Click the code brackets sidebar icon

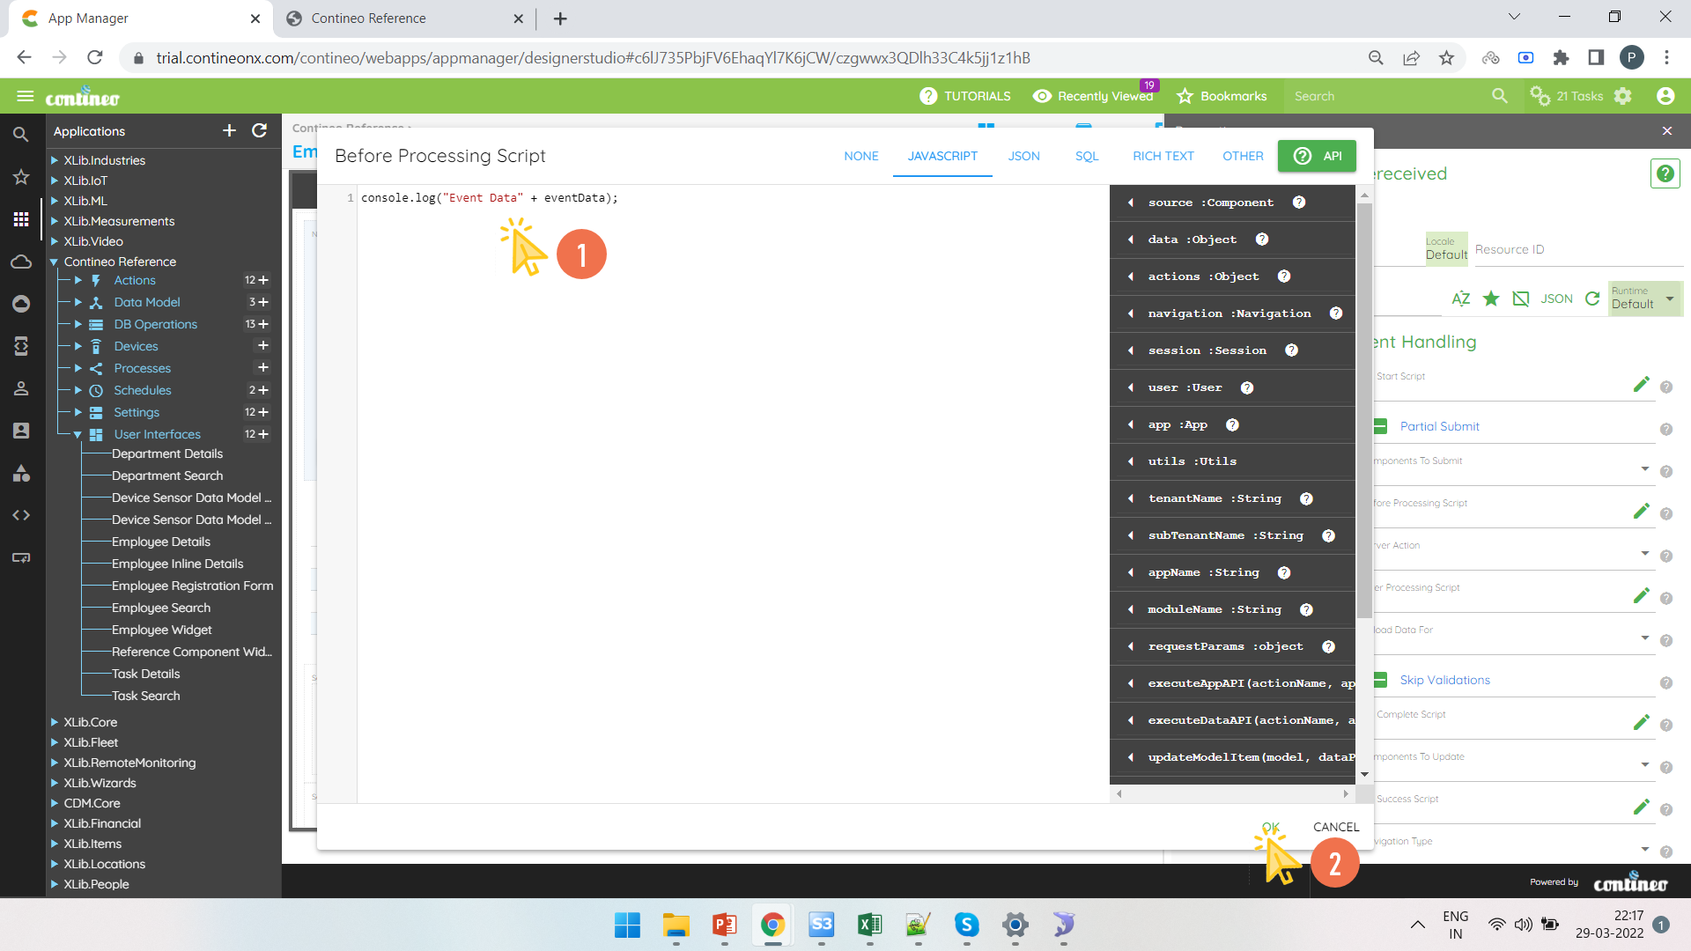tap(21, 515)
